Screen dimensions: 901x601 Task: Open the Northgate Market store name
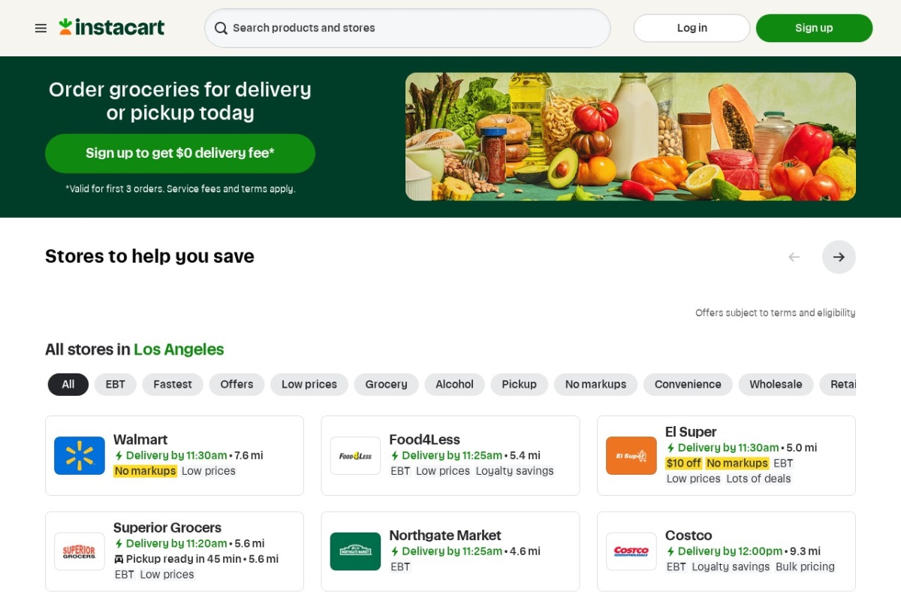[445, 536]
